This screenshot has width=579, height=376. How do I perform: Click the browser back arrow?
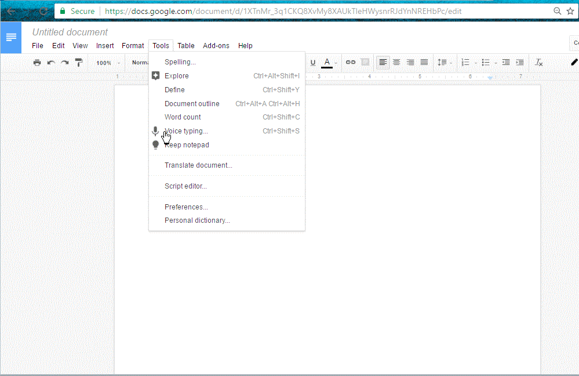click(x=11, y=11)
